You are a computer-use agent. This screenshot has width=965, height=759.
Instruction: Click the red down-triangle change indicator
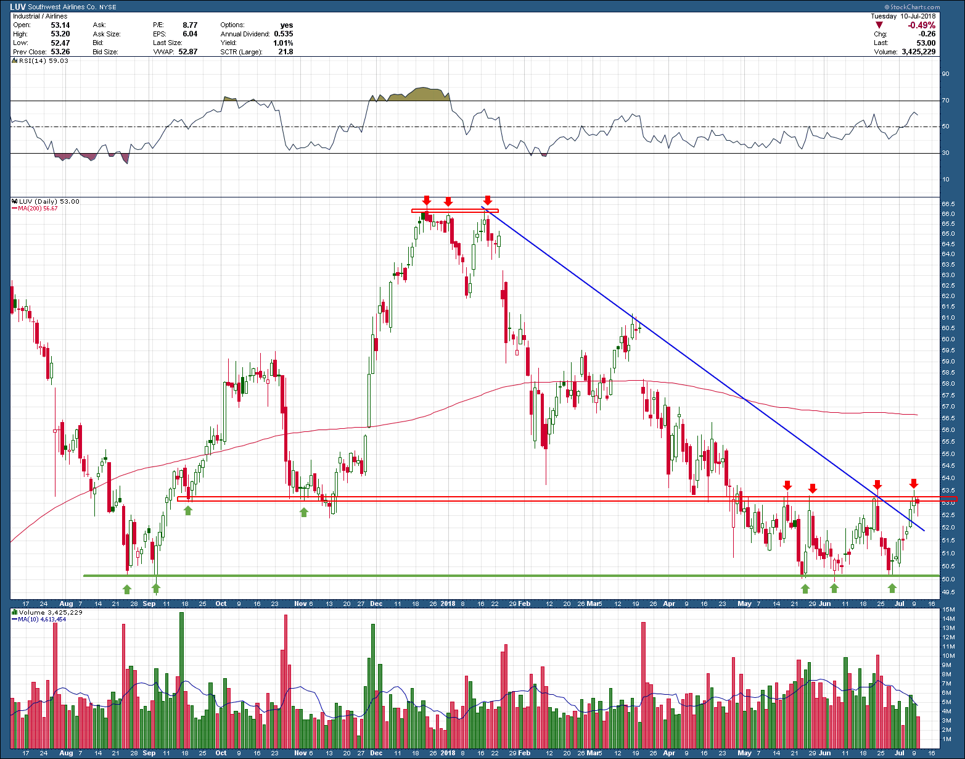point(879,25)
